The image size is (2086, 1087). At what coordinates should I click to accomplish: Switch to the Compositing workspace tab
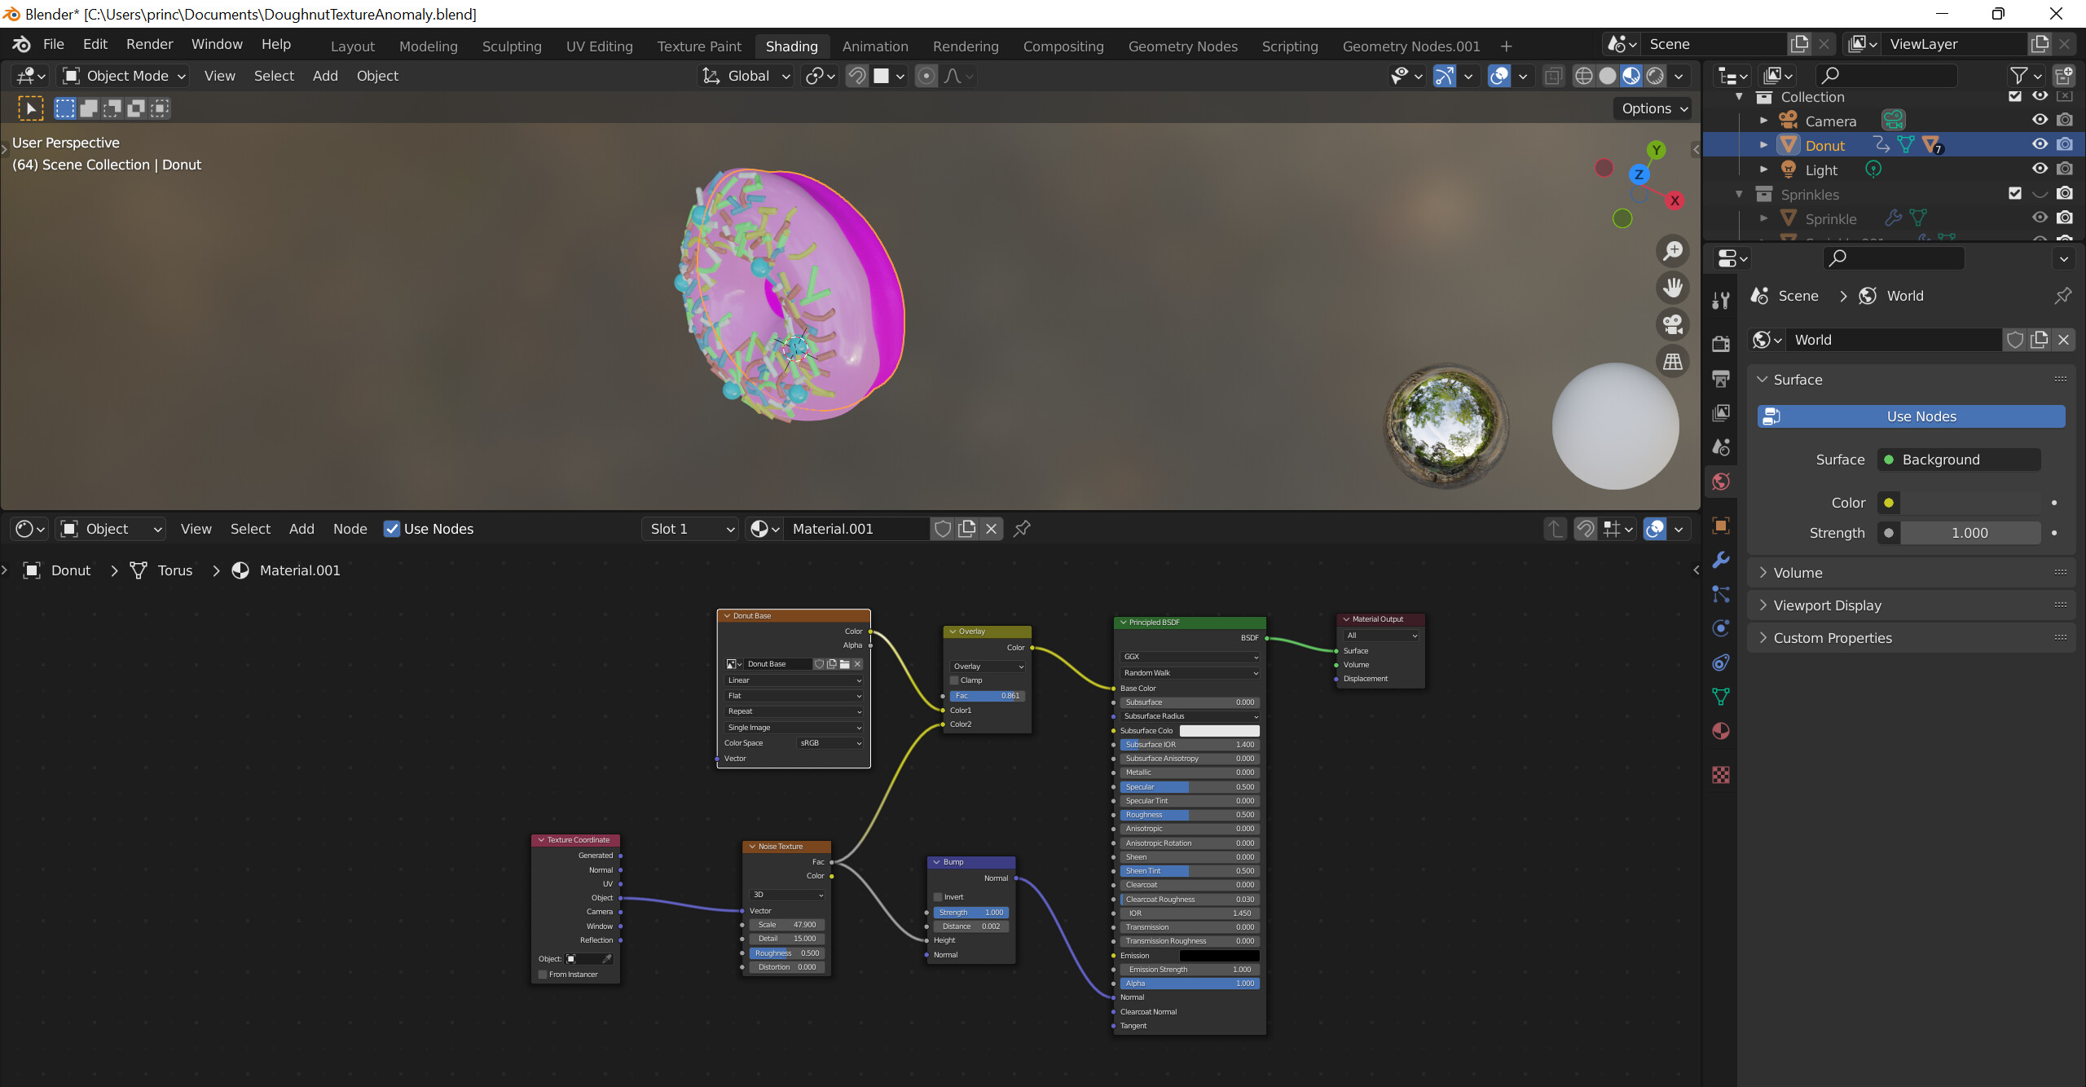pyautogui.click(x=1063, y=46)
